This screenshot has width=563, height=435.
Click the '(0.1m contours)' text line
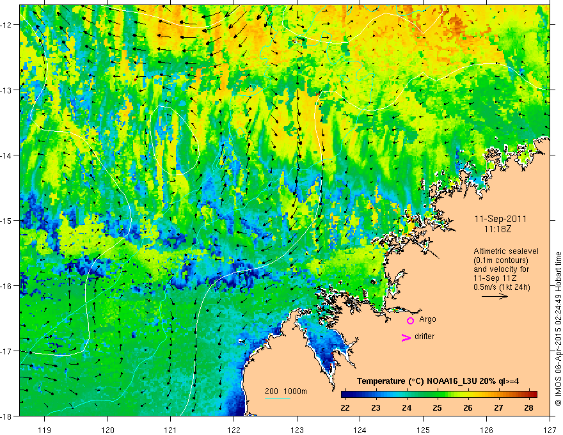501,260
